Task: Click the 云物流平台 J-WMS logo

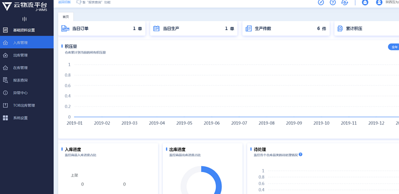Action: click(25, 6)
